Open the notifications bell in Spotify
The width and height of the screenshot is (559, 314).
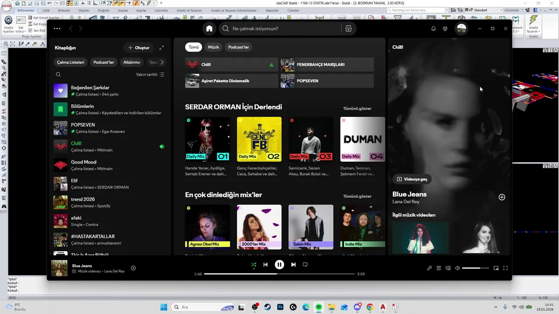click(433, 28)
